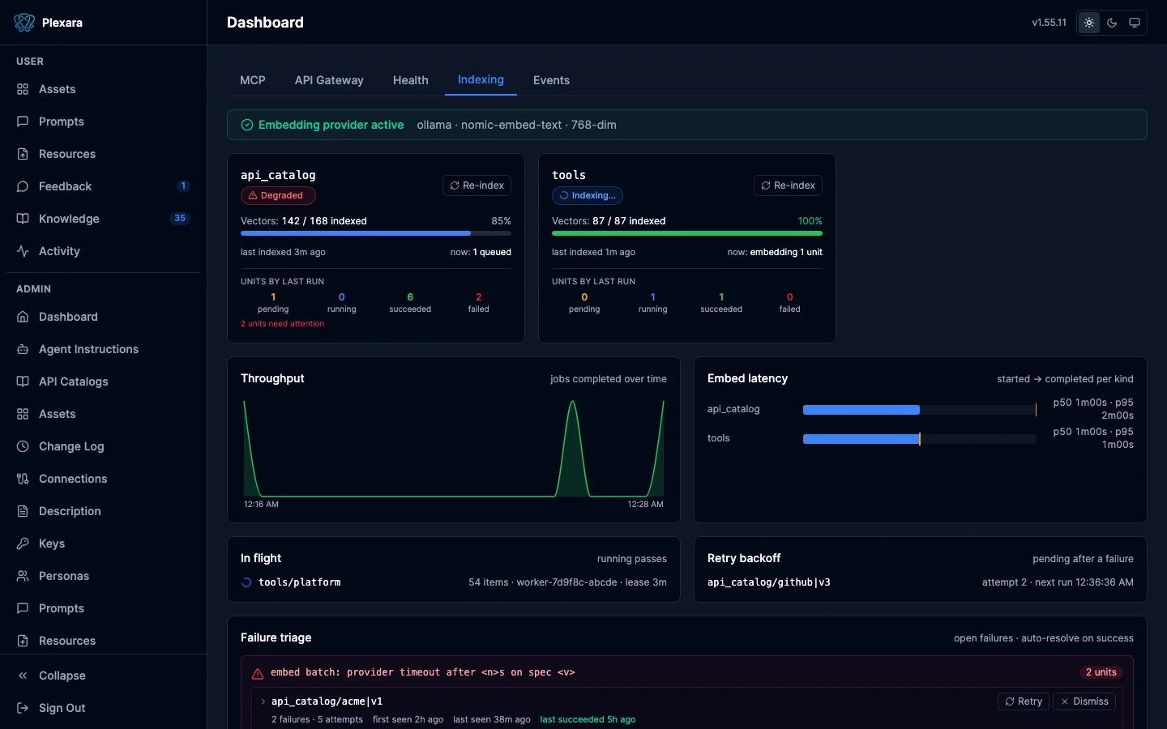The width and height of the screenshot is (1167, 729).
Task: Click the version label v1.55.11
Action: tap(1049, 23)
